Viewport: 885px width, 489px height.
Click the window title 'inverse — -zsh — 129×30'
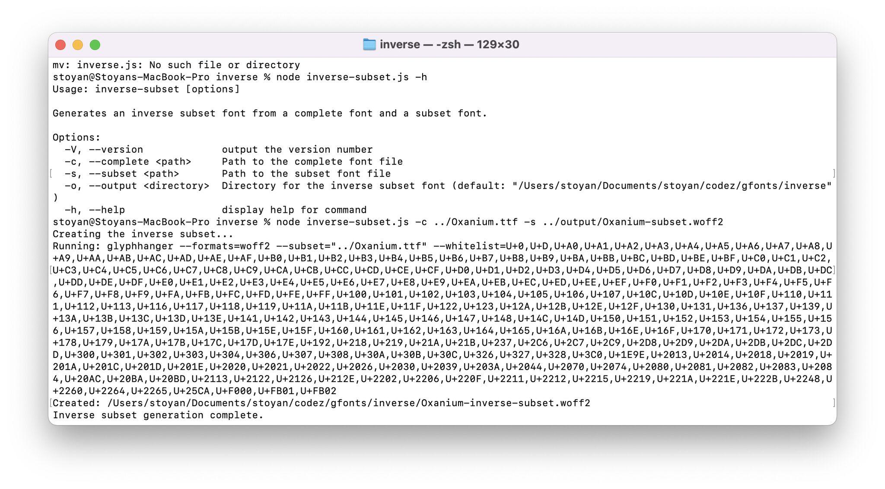tap(449, 44)
